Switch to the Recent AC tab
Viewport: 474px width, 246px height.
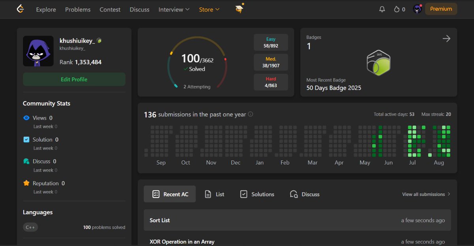click(x=170, y=194)
